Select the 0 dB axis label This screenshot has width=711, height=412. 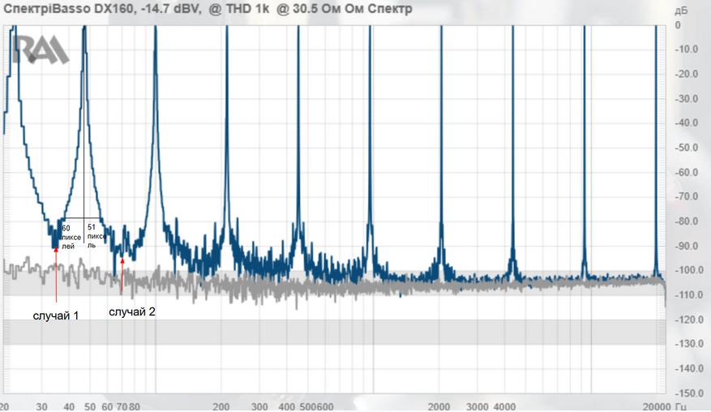tap(678, 25)
